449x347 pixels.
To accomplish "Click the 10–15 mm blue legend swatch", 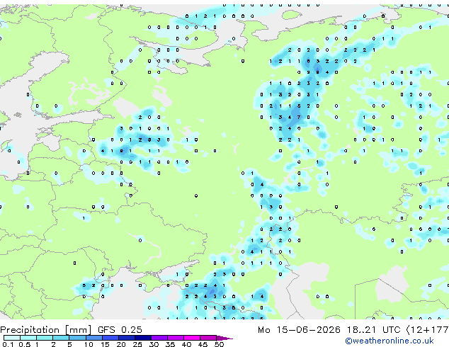I will tap(94, 338).
